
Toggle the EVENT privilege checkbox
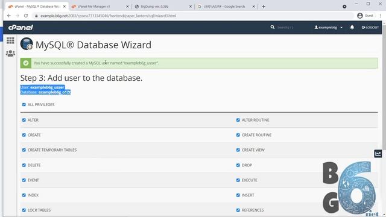coord(24,180)
